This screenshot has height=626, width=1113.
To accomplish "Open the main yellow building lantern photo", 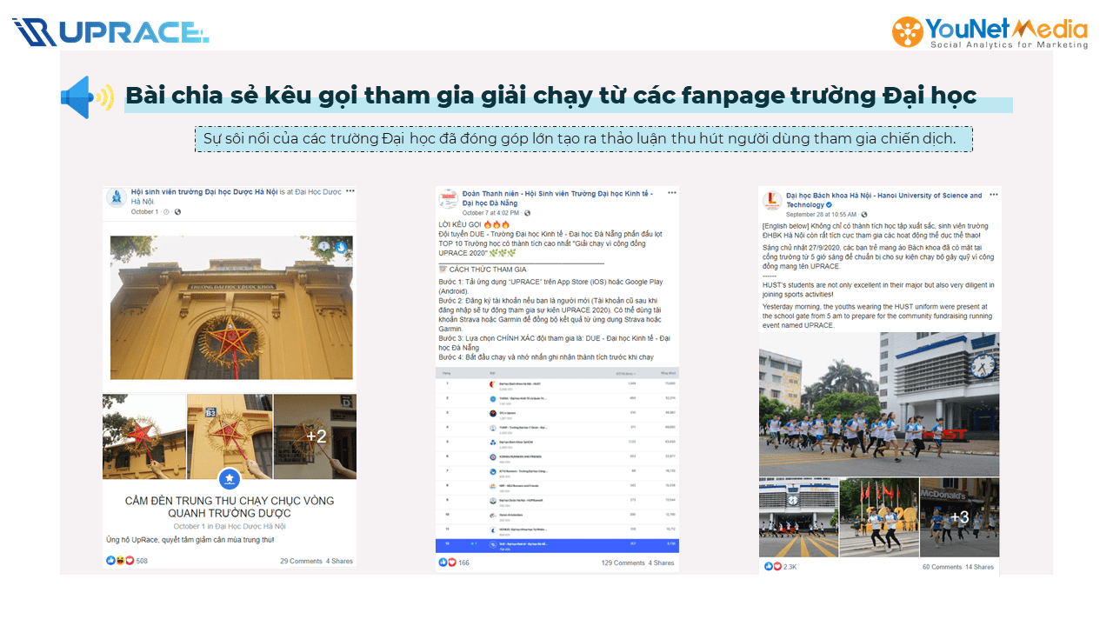I will 231,308.
